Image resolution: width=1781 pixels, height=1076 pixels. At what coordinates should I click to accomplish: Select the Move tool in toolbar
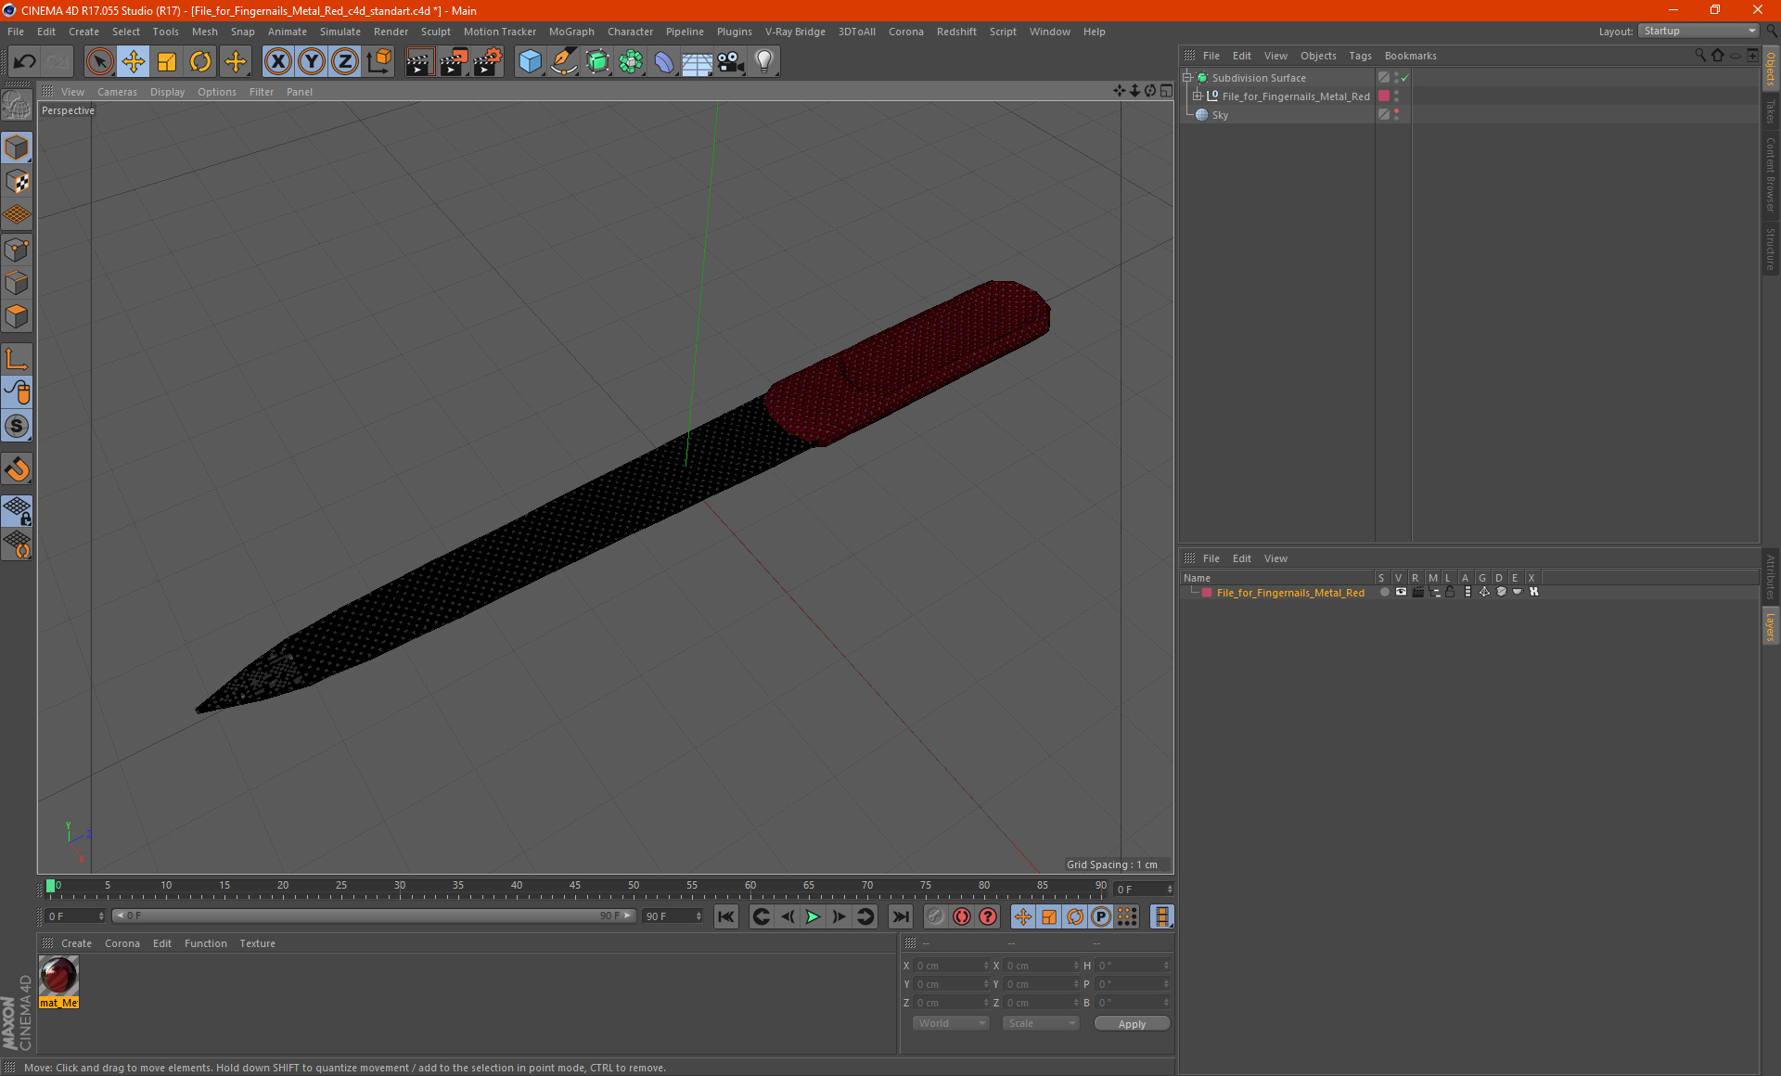click(134, 62)
